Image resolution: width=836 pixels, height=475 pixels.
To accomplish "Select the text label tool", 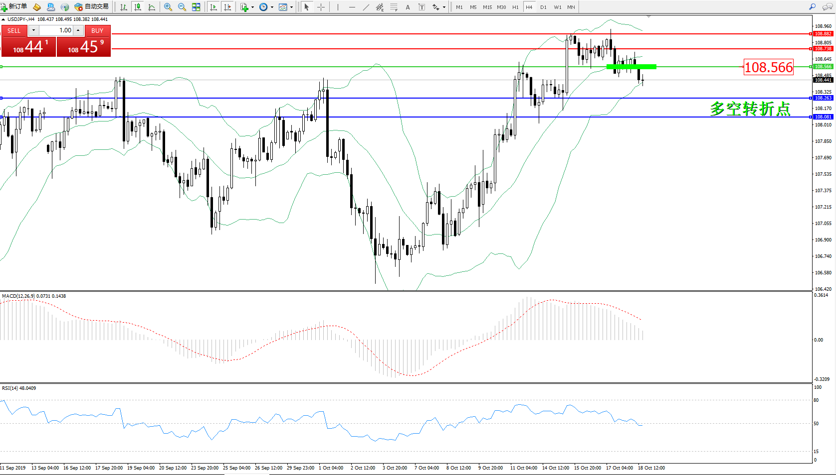I will (408, 7).
